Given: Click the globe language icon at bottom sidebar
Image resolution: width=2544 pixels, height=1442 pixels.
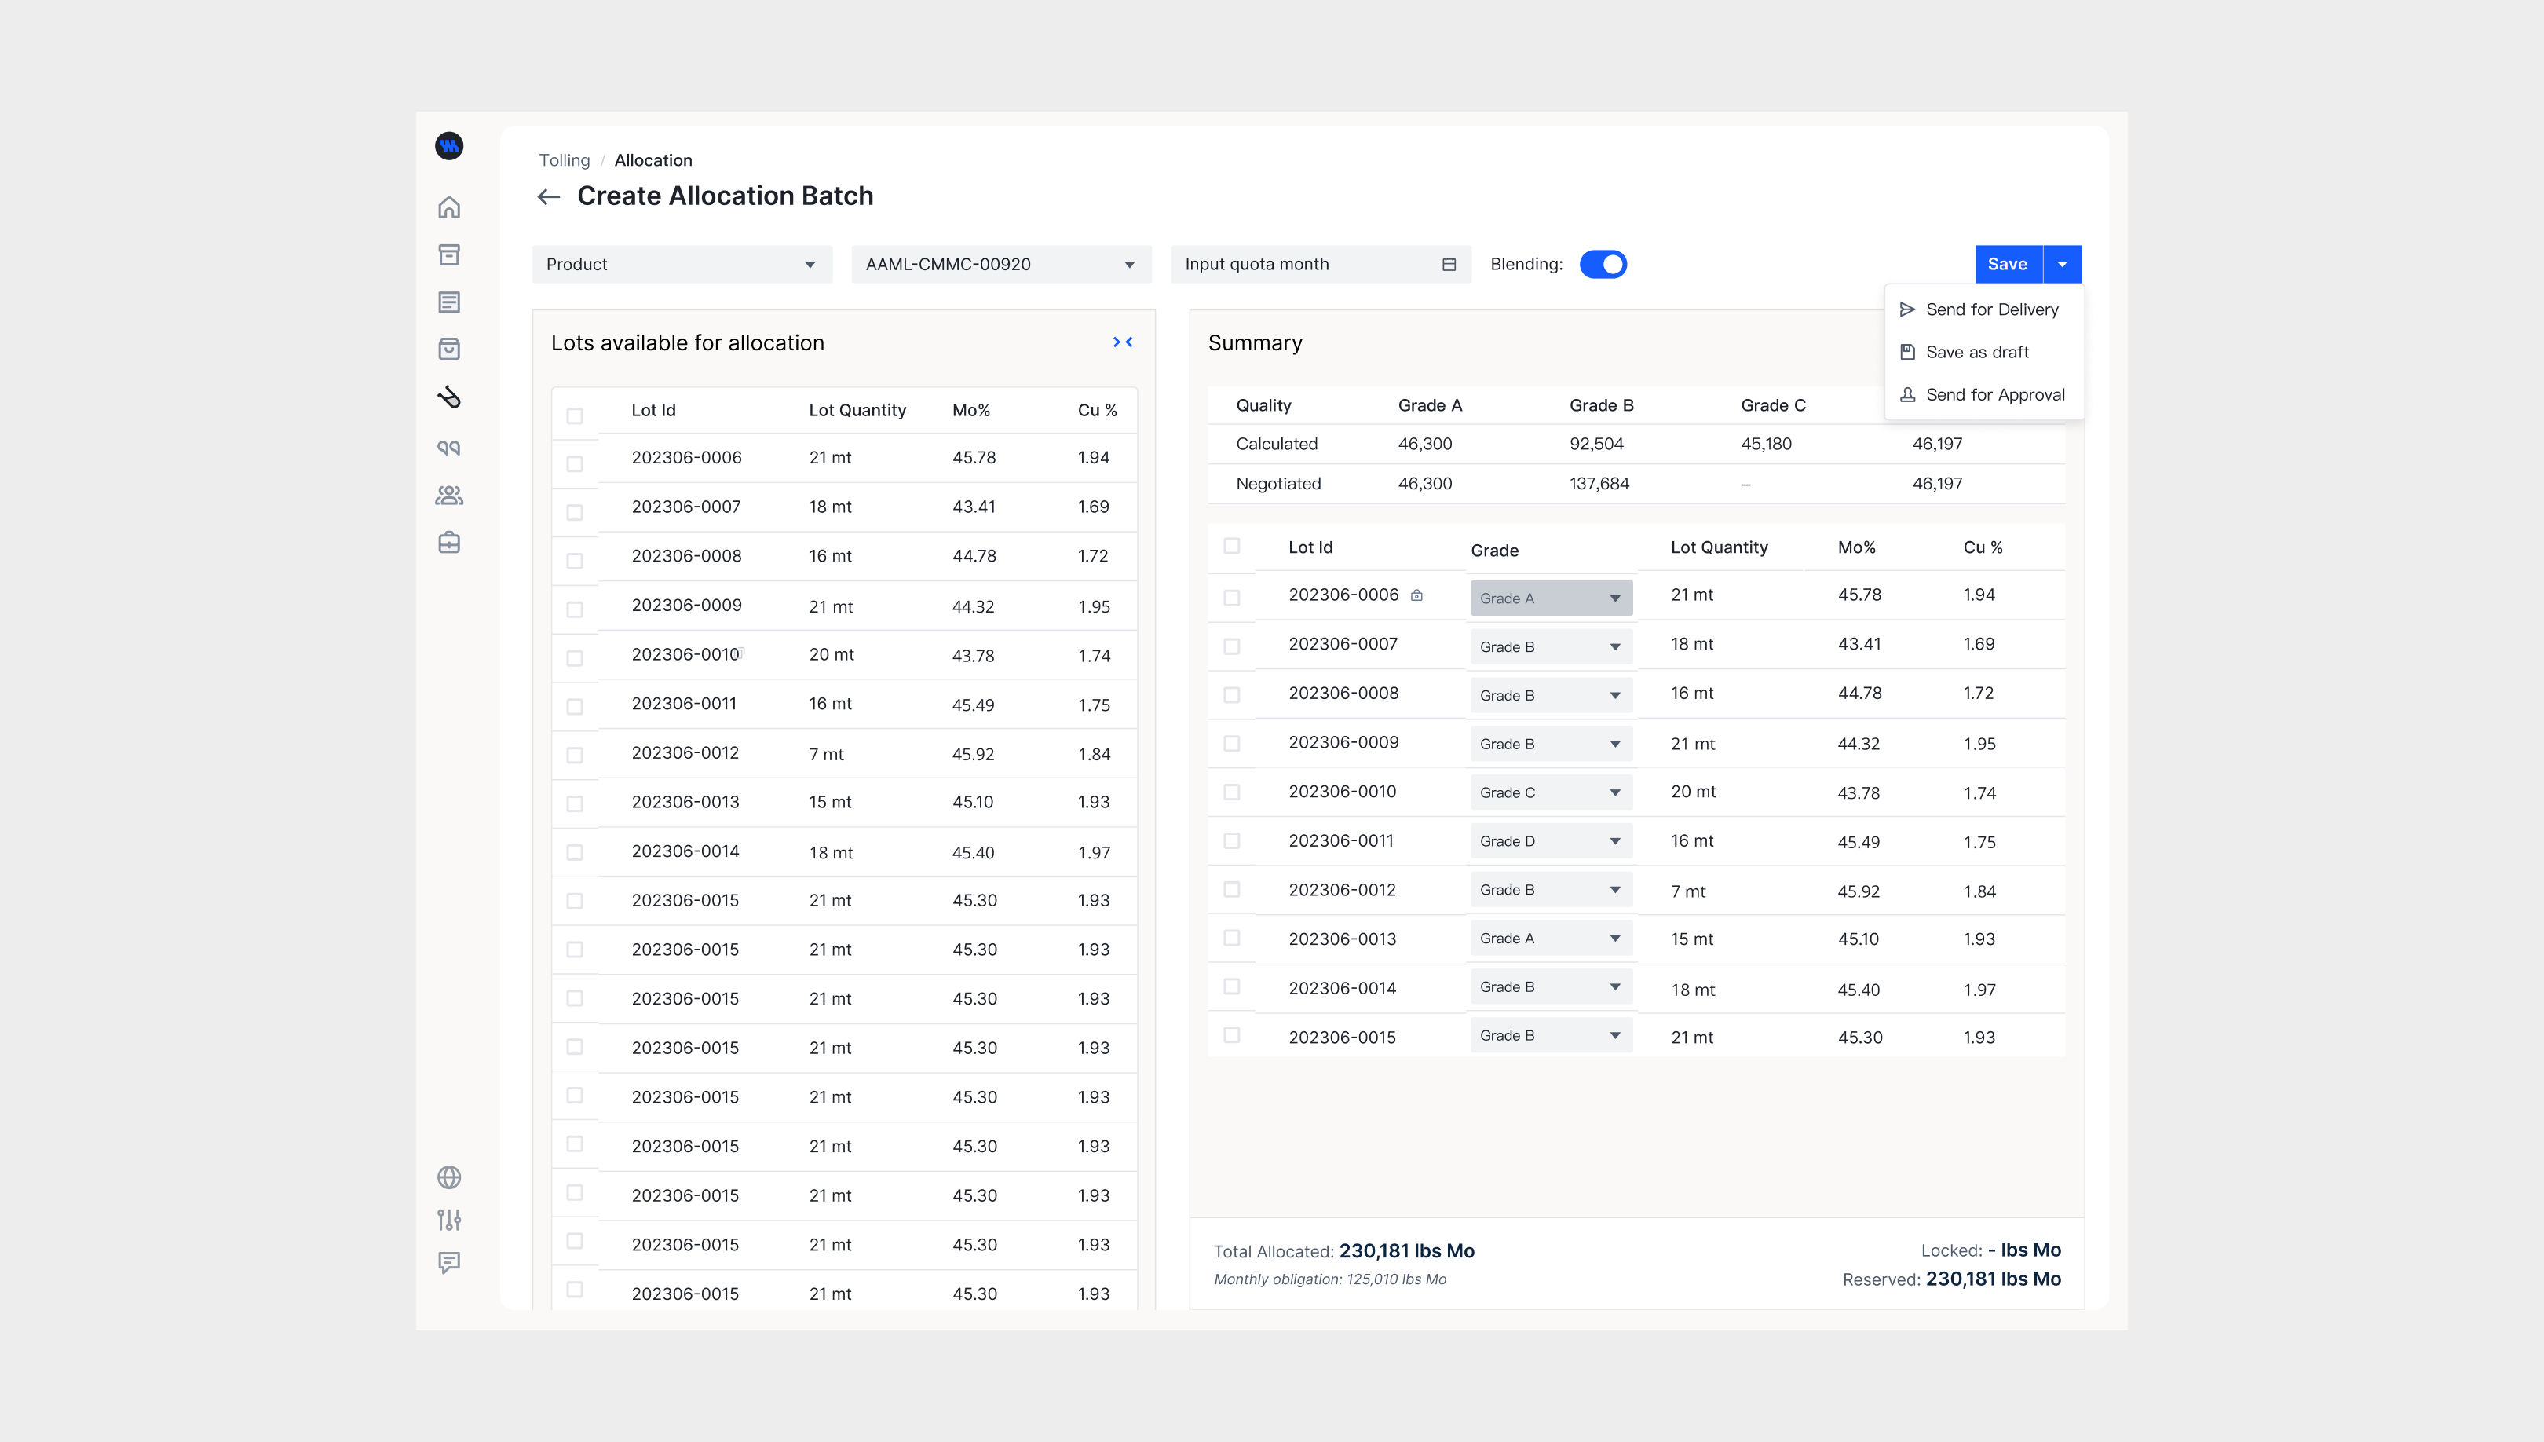Looking at the screenshot, I should click(x=451, y=1177).
